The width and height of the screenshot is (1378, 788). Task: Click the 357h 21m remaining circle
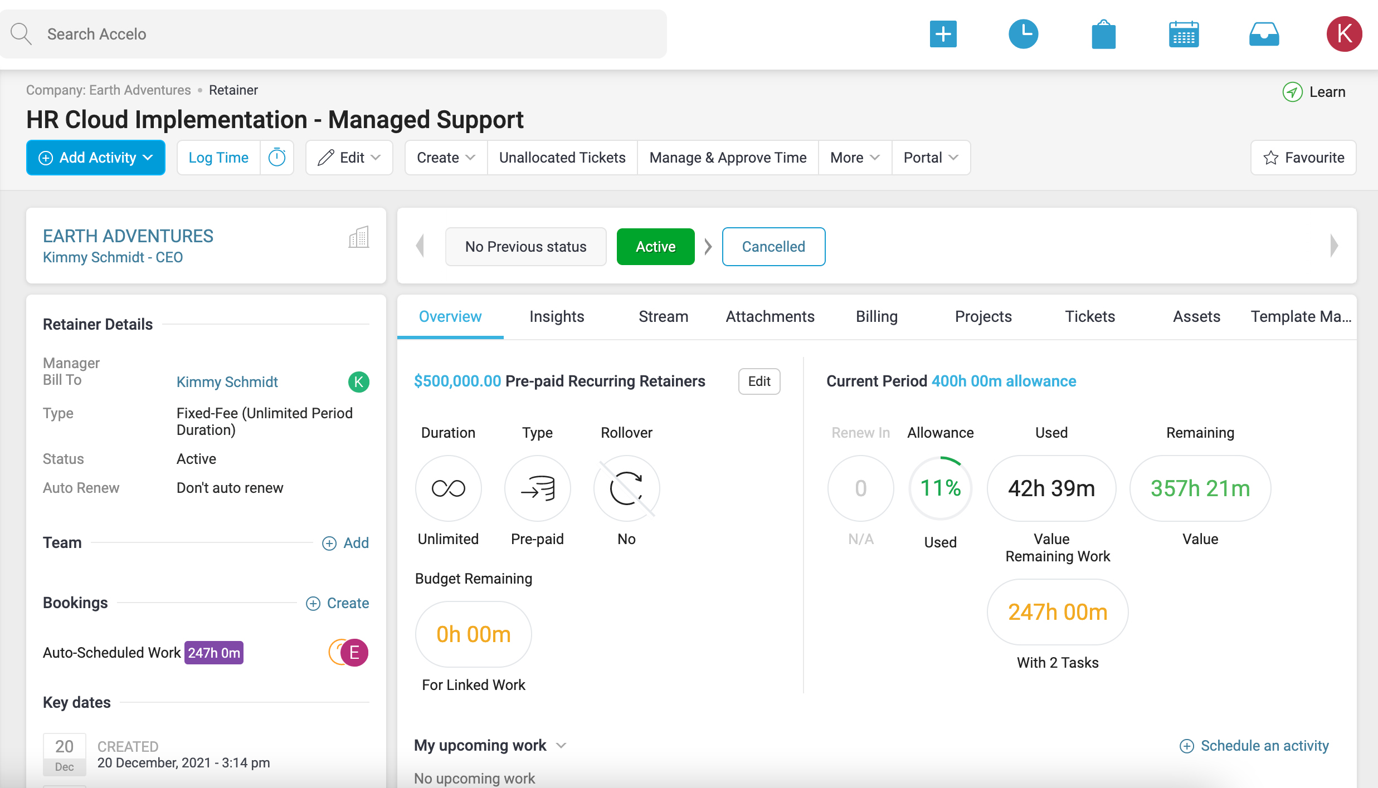click(1200, 488)
